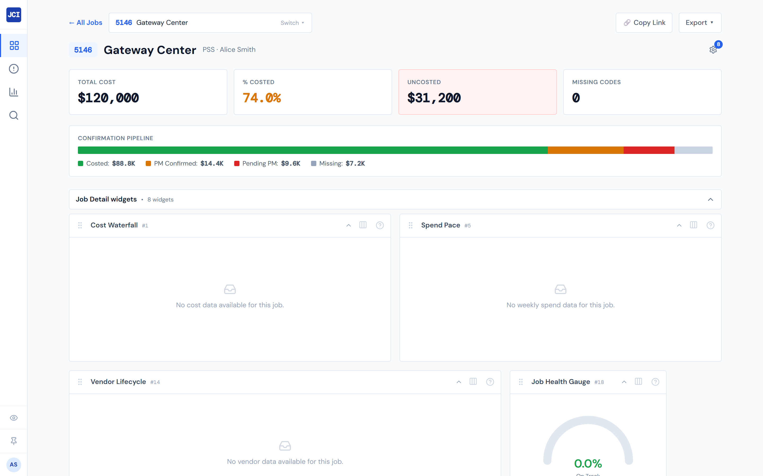
Task: Open the analytics bar-chart sidebar icon
Action: click(14, 92)
